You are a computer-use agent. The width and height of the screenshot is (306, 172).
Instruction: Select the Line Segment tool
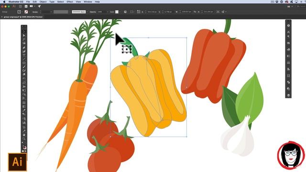tap(24, 59)
